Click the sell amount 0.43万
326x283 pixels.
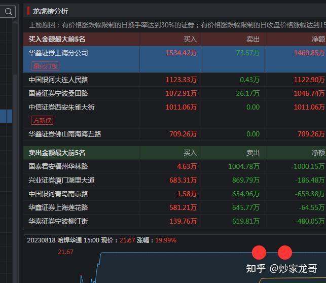[249, 80]
